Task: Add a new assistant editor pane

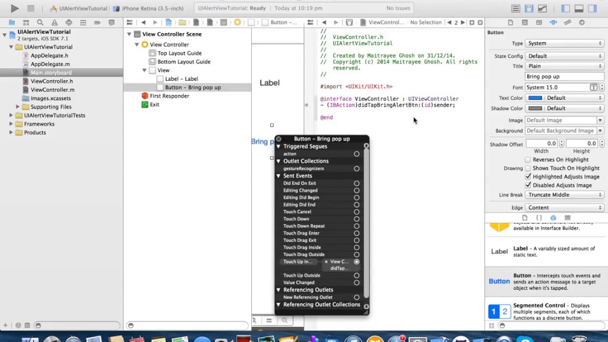Action: click(x=472, y=22)
